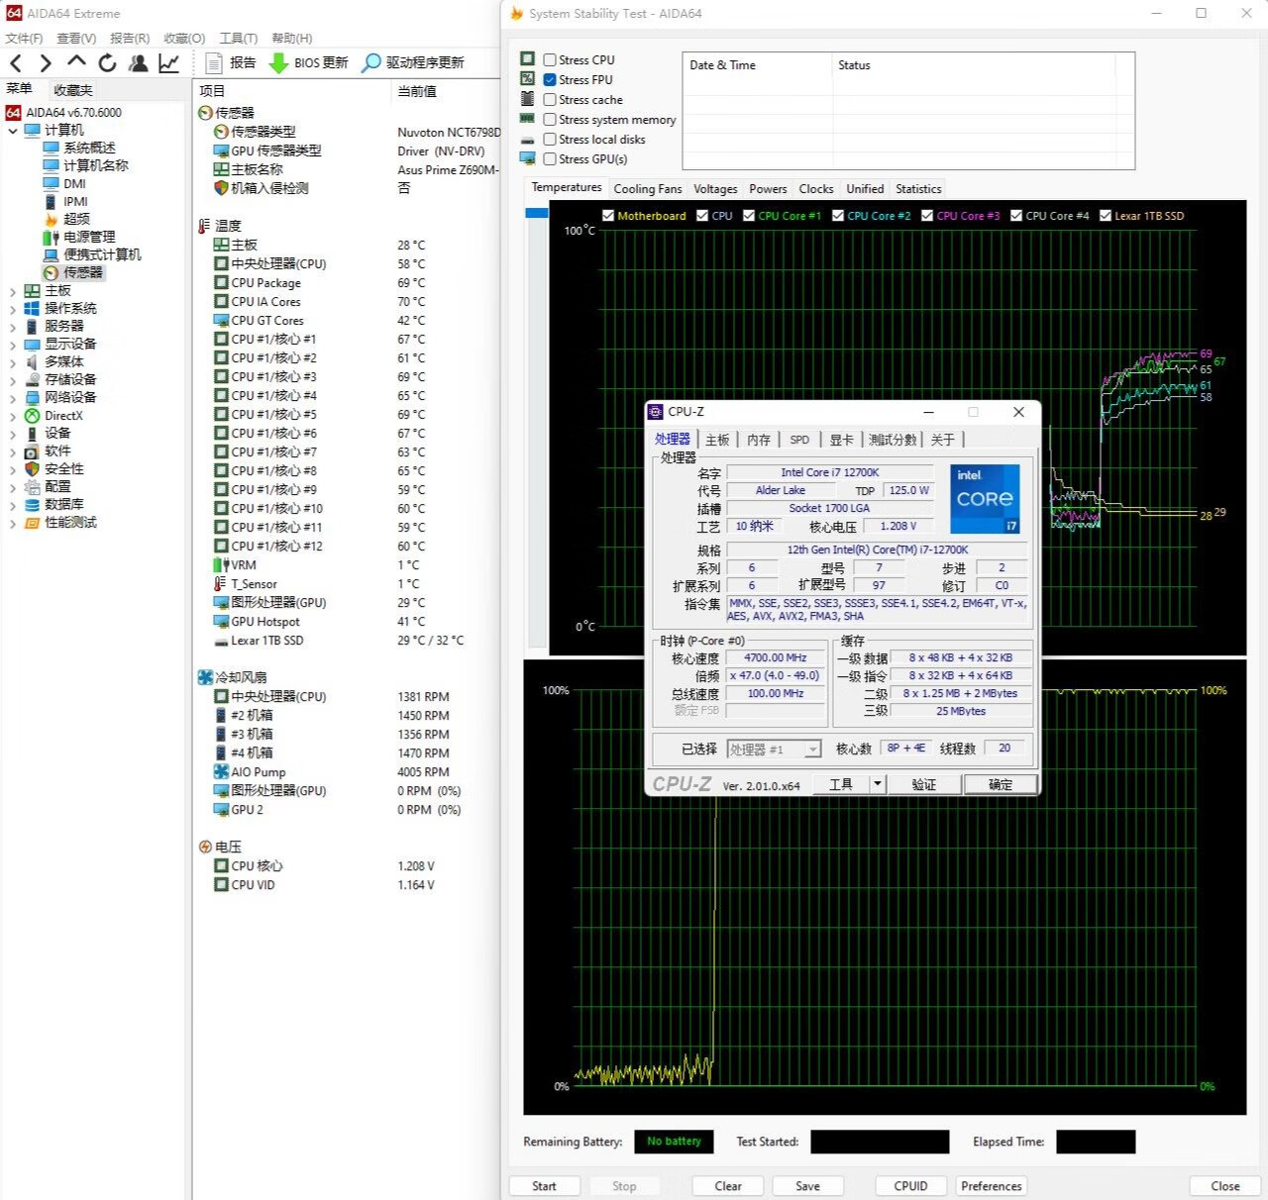Open Preferences in the stability test
This screenshot has height=1200, width=1268.
[x=991, y=1186]
